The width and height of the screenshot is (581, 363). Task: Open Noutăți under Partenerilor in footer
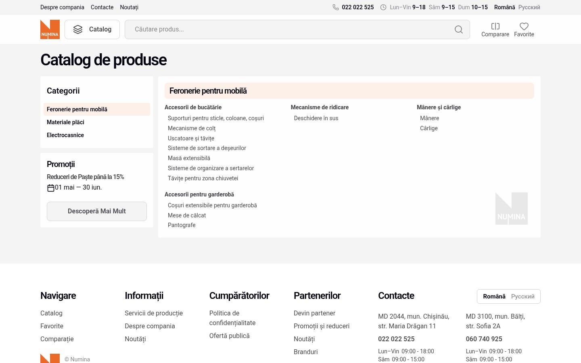coord(304,339)
